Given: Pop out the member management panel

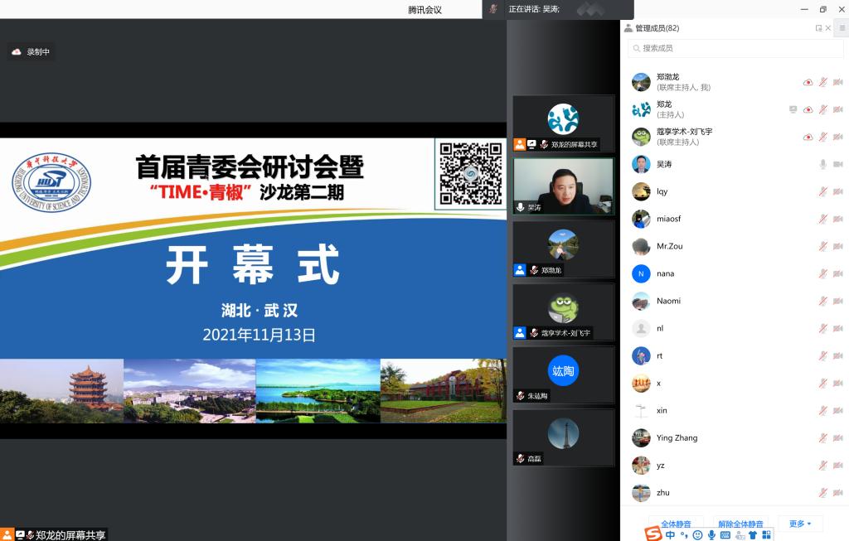Looking at the screenshot, I should tap(818, 28).
